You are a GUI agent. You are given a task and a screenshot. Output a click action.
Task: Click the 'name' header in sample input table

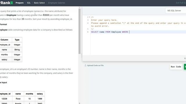[18, 94]
